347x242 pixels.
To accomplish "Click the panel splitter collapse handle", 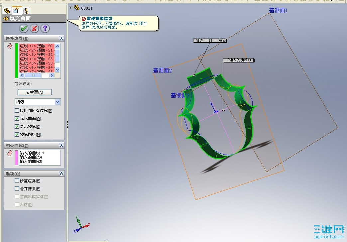I will 67,124.
